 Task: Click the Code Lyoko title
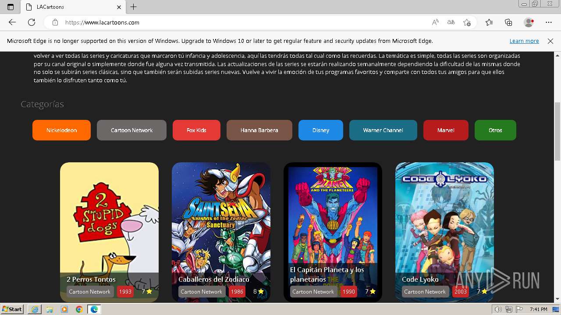point(420,279)
